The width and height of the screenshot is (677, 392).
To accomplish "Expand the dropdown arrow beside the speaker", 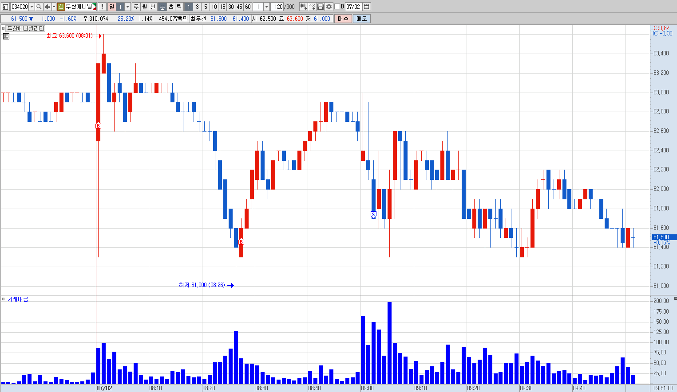I will point(54,7).
